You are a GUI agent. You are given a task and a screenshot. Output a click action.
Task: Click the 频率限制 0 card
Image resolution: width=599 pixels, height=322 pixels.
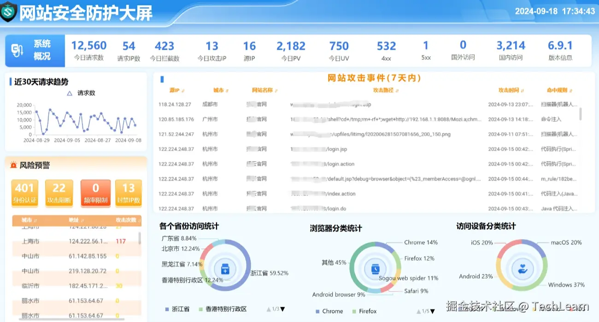(95, 193)
